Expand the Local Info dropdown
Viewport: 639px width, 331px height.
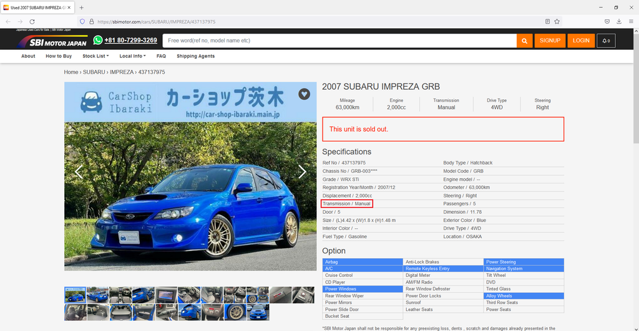(x=132, y=56)
